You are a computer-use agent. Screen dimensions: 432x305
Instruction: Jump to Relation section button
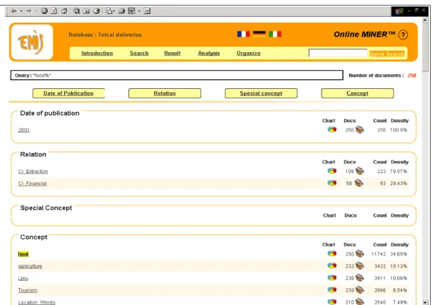tap(165, 93)
